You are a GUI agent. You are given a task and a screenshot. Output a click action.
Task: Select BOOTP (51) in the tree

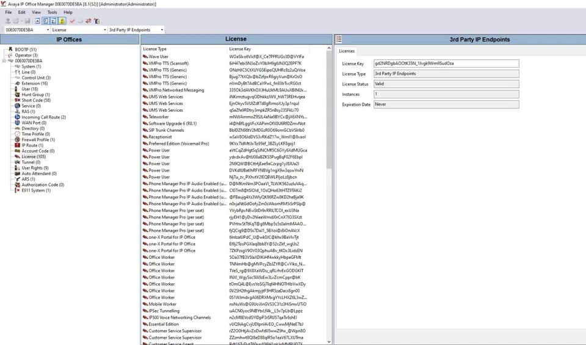26,49
